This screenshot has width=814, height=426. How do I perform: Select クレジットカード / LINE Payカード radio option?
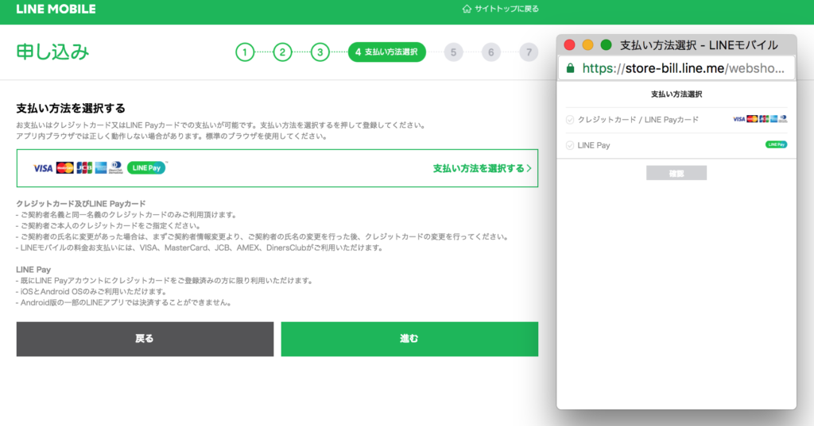pyautogui.click(x=570, y=120)
